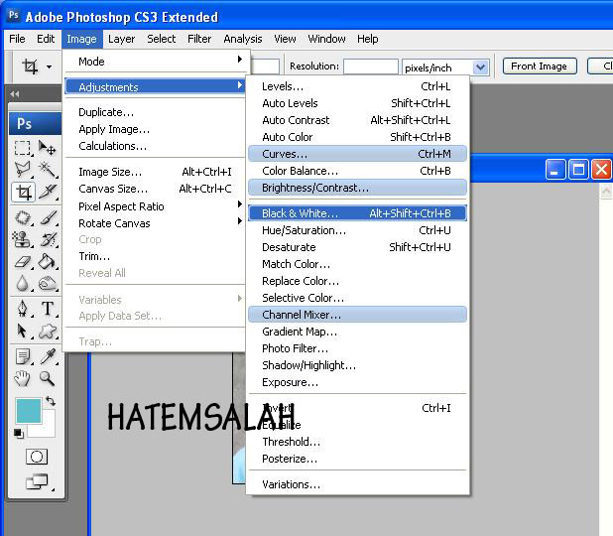Select the Path Selection tool

[22, 331]
